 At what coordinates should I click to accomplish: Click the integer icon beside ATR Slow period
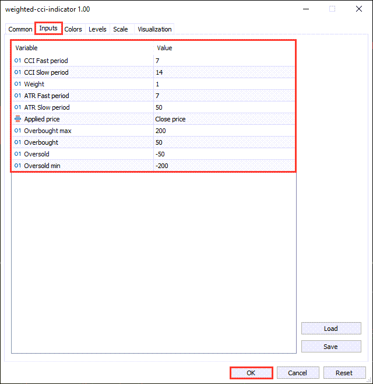point(17,107)
